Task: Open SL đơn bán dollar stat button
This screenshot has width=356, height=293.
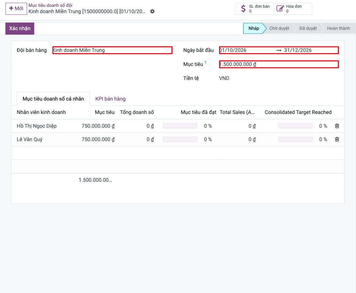Action: click(255, 9)
